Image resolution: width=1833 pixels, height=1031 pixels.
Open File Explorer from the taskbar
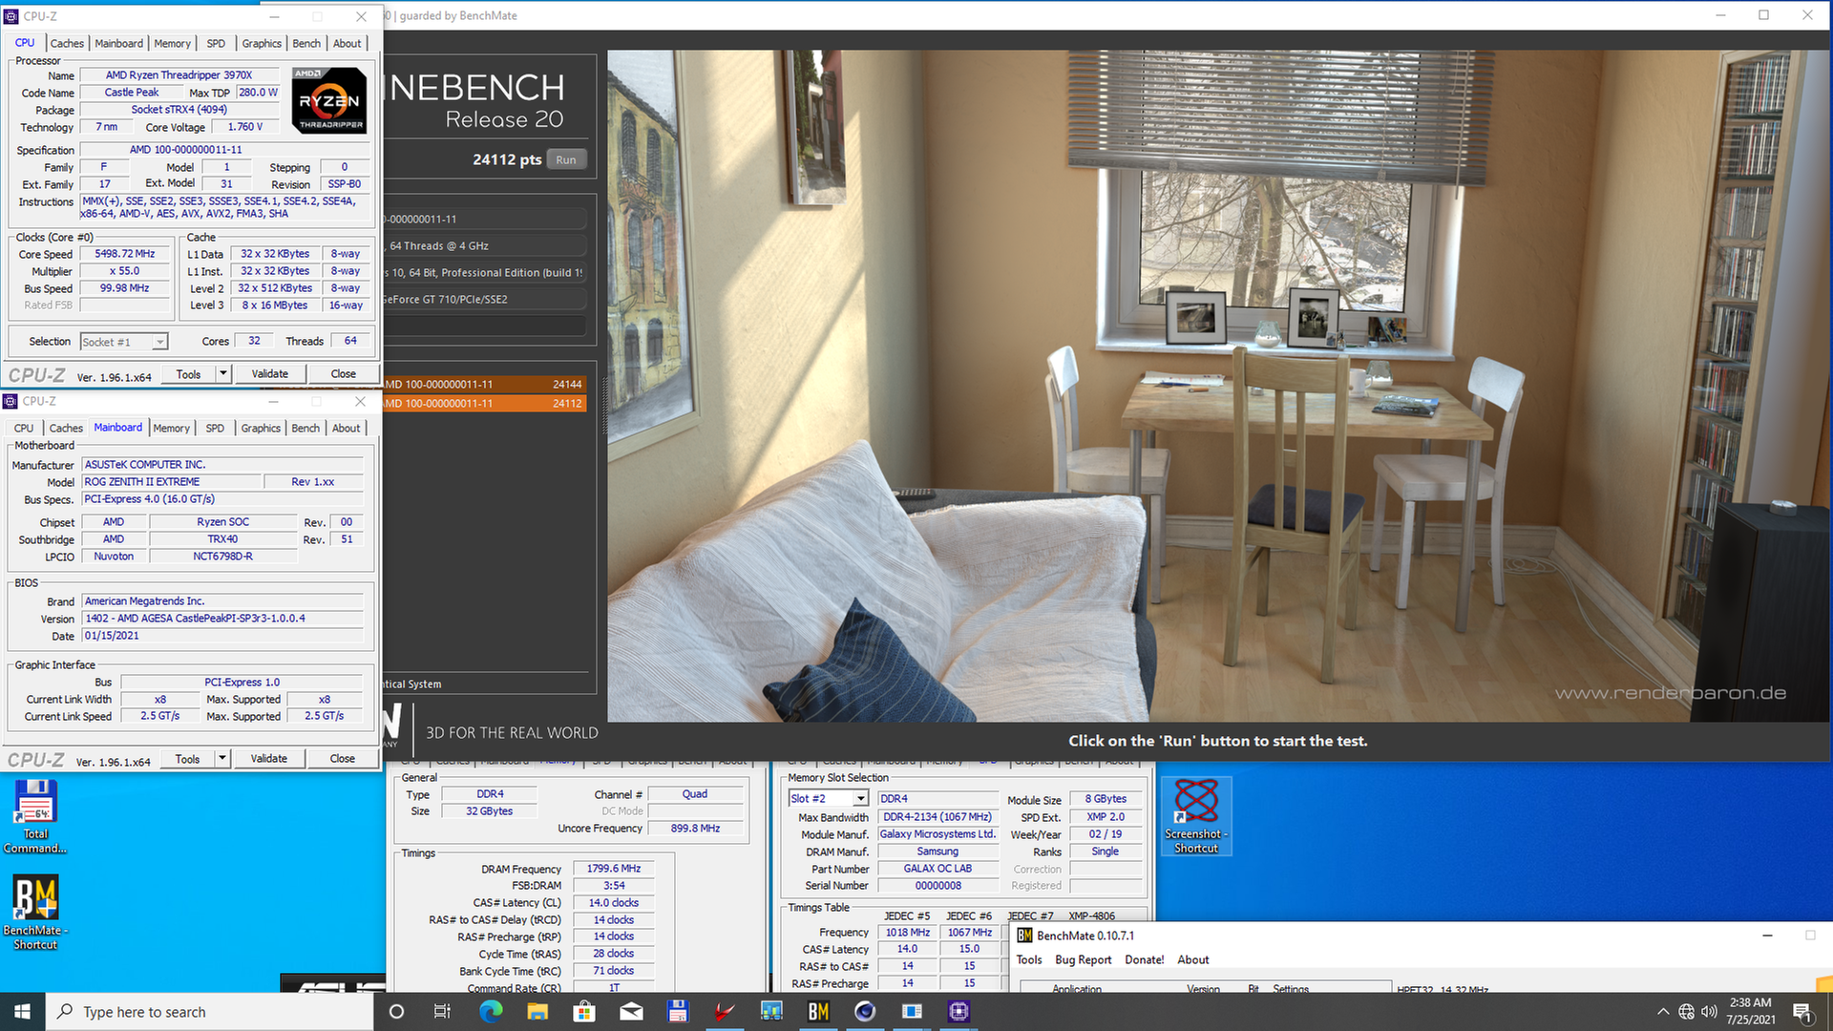tap(537, 1012)
